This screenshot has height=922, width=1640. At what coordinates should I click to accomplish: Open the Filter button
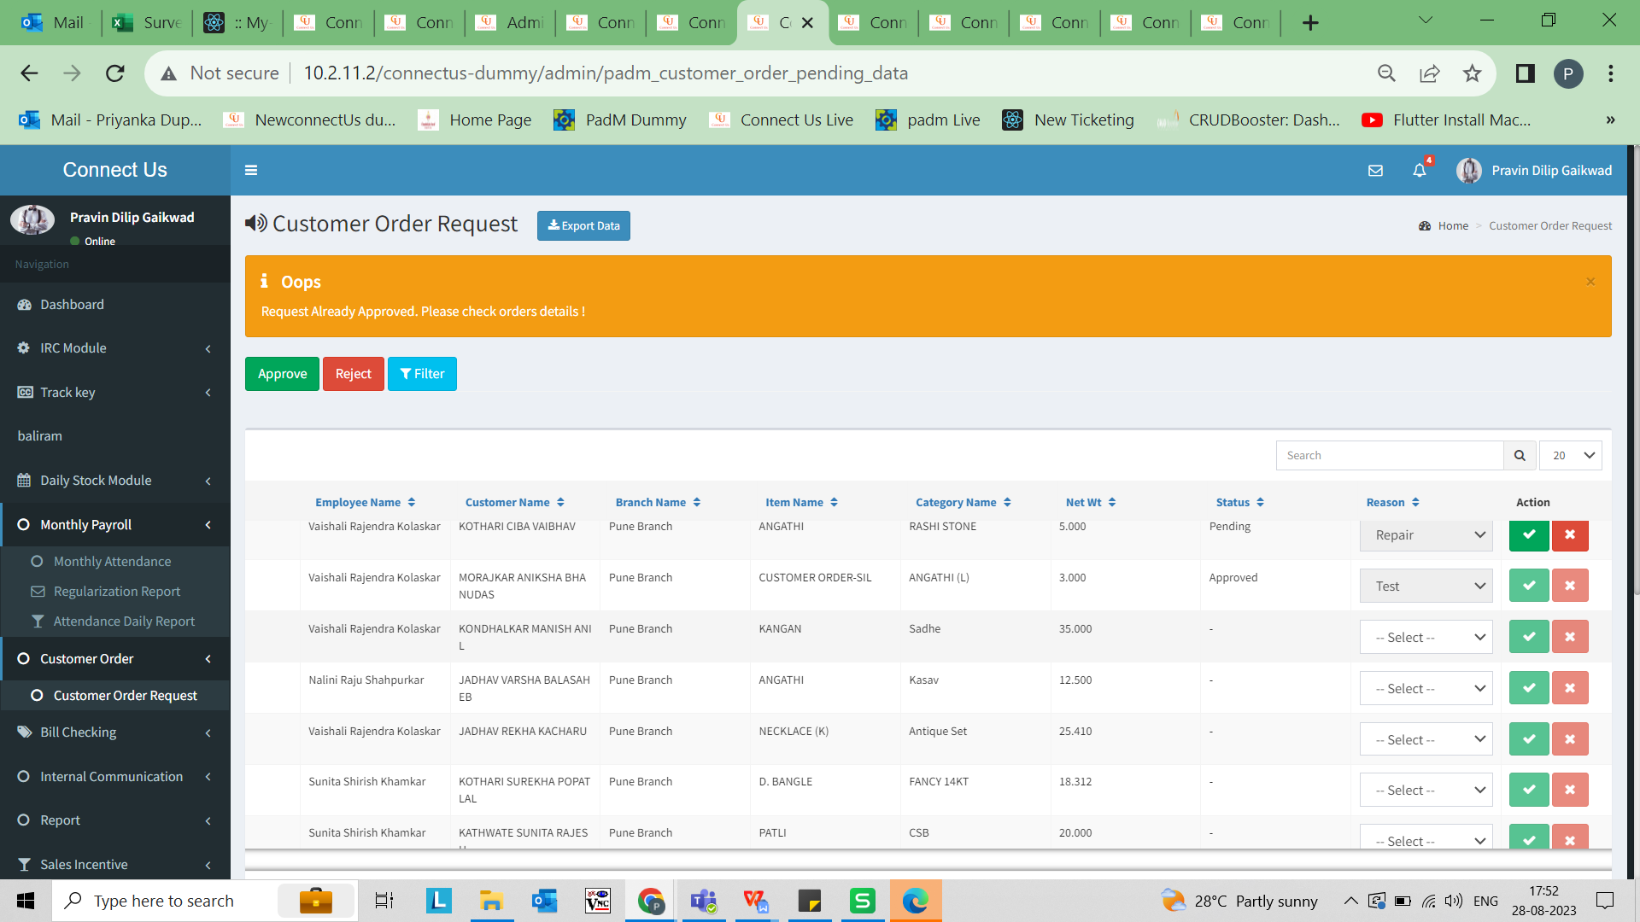coord(422,374)
